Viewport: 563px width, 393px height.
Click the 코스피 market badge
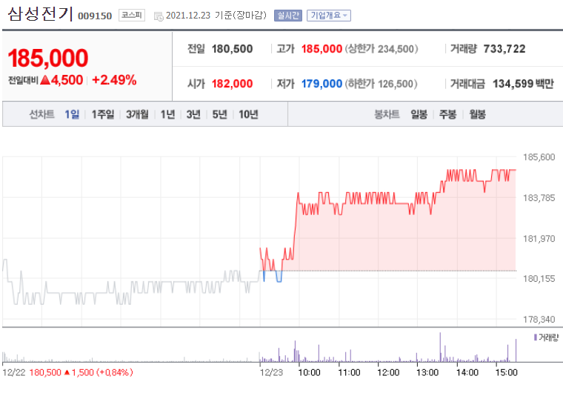(x=132, y=15)
